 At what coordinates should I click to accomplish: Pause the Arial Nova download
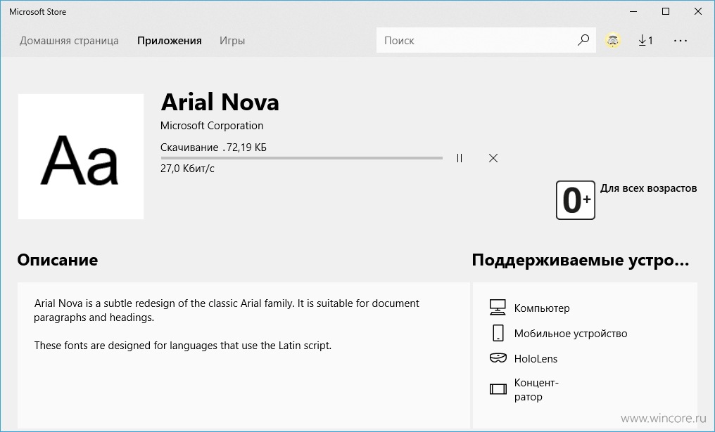point(459,158)
